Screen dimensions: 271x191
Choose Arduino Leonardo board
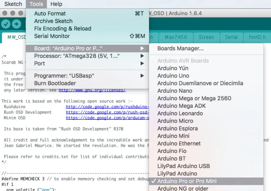click(180, 113)
